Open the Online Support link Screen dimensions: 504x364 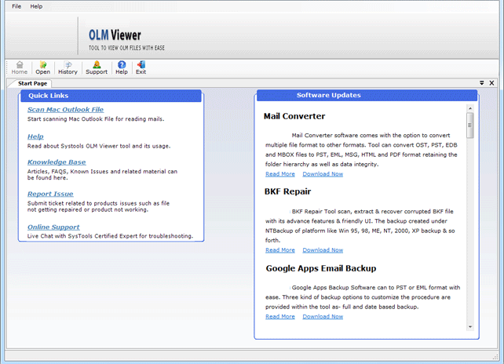53,227
